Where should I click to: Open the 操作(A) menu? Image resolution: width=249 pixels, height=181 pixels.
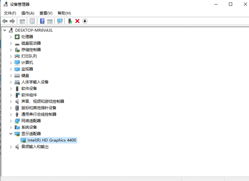28,13
